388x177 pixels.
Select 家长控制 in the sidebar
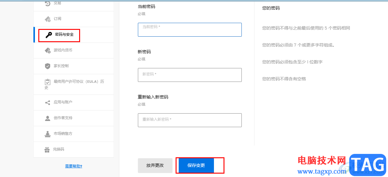pyautogui.click(x=61, y=66)
